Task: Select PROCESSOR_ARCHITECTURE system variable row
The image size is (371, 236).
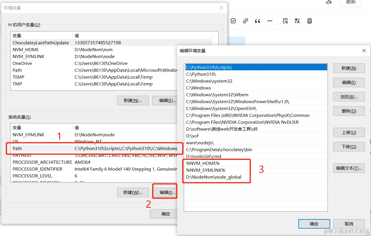Action: pos(94,162)
